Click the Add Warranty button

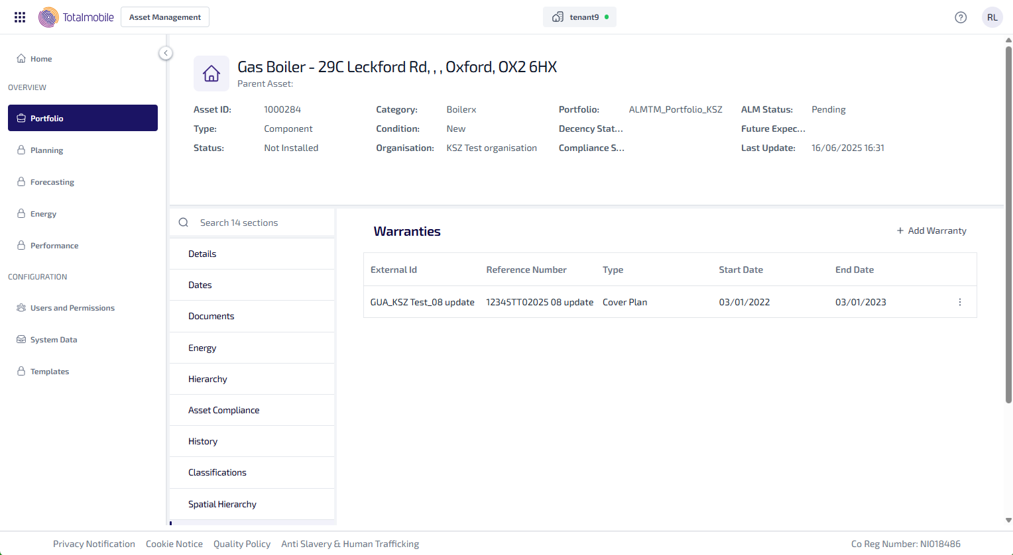tap(931, 230)
